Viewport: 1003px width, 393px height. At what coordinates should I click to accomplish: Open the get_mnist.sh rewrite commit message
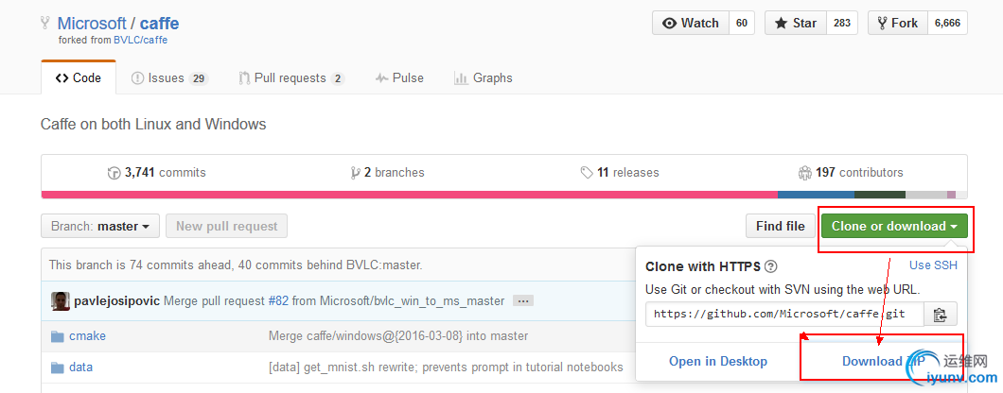(x=446, y=367)
